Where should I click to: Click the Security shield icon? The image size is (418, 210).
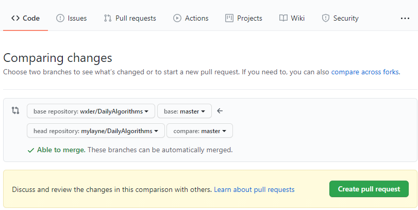[x=325, y=18]
